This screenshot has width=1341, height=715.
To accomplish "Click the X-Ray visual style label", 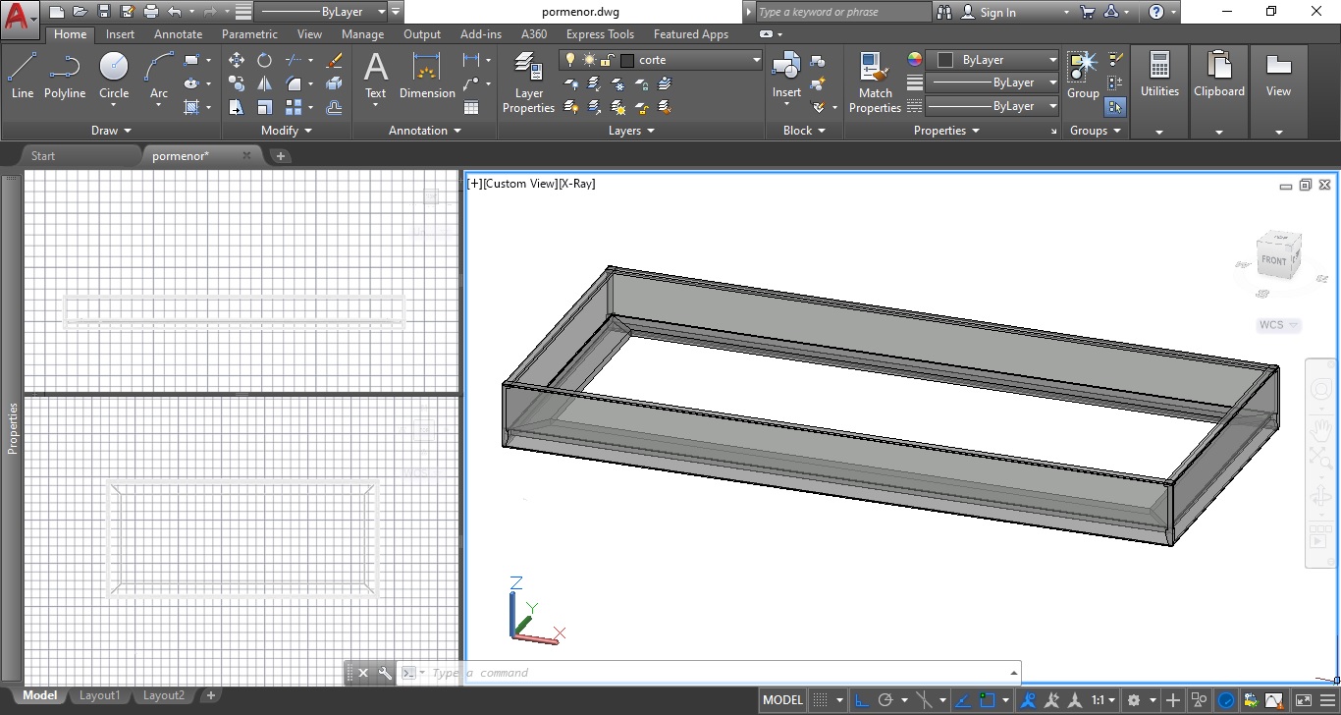I will [577, 184].
